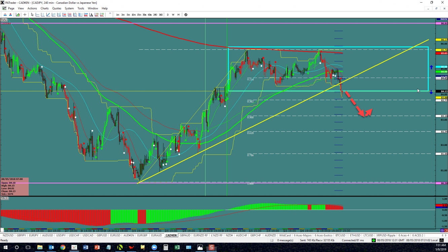Switch to the XRPUSD-Ripple tab

(386, 235)
